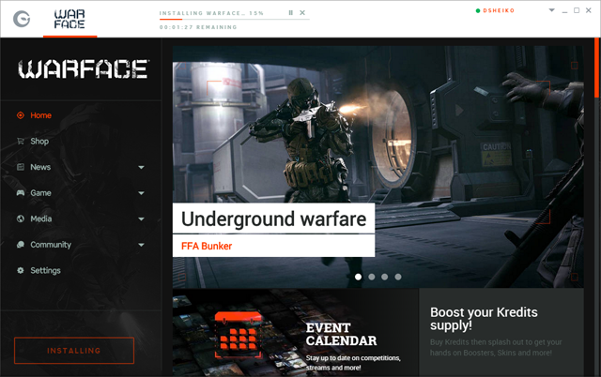
Task: Open Settings via the gear icon
Action: click(21, 271)
